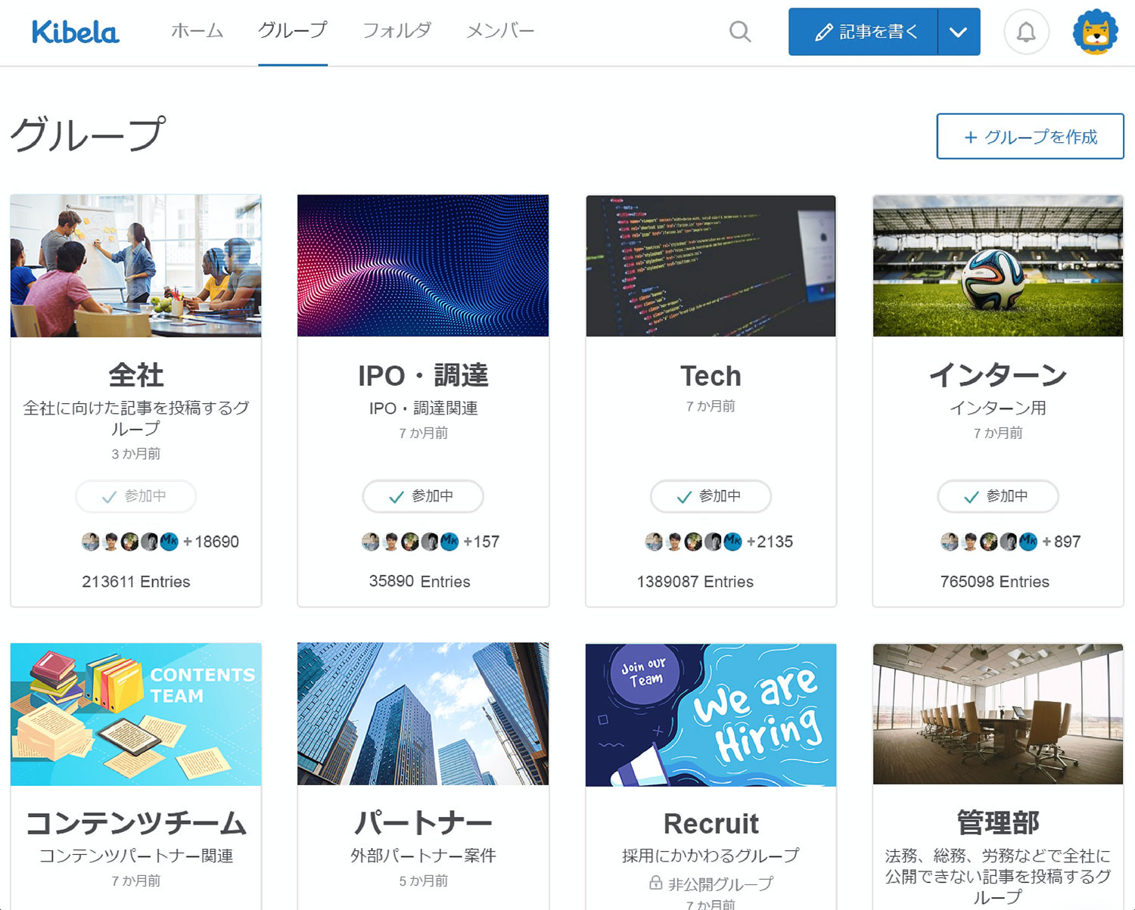The image size is (1135, 910).
Task: Toggle 参加中 membership for Tech group
Action: pos(711,497)
